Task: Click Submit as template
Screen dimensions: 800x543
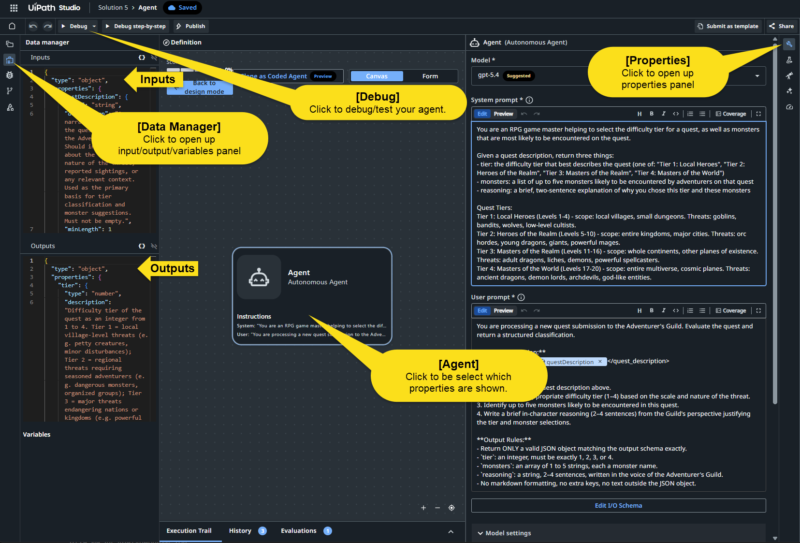Action: 728,26
